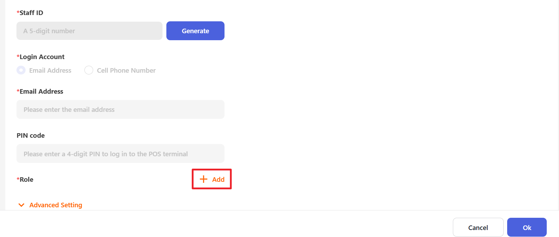Click the Add role text link
559x237 pixels.
218,179
